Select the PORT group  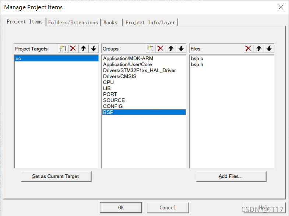click(144, 94)
